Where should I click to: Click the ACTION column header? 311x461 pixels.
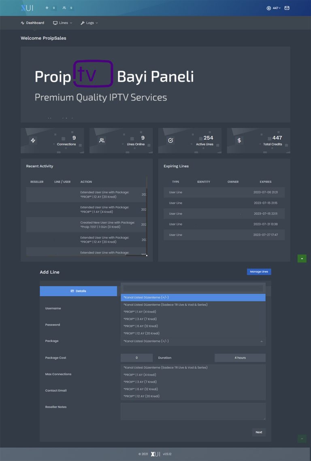[86, 182]
